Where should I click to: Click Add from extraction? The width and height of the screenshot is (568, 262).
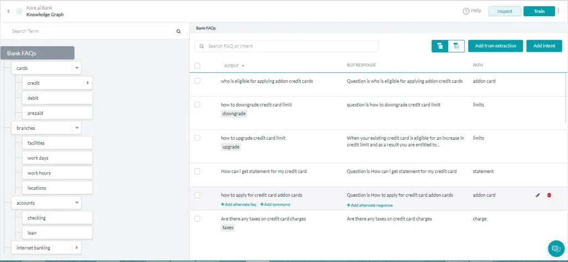pyautogui.click(x=495, y=46)
